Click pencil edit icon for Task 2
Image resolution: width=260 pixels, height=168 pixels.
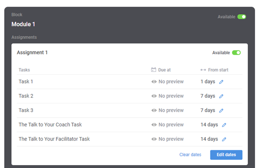pos(221,96)
